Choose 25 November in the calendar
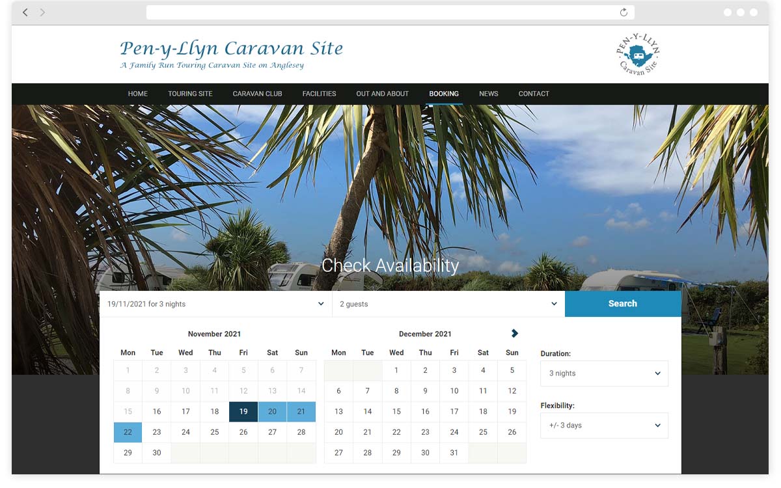 (x=215, y=432)
